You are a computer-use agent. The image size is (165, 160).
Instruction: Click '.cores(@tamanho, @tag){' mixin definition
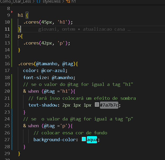point(48,64)
